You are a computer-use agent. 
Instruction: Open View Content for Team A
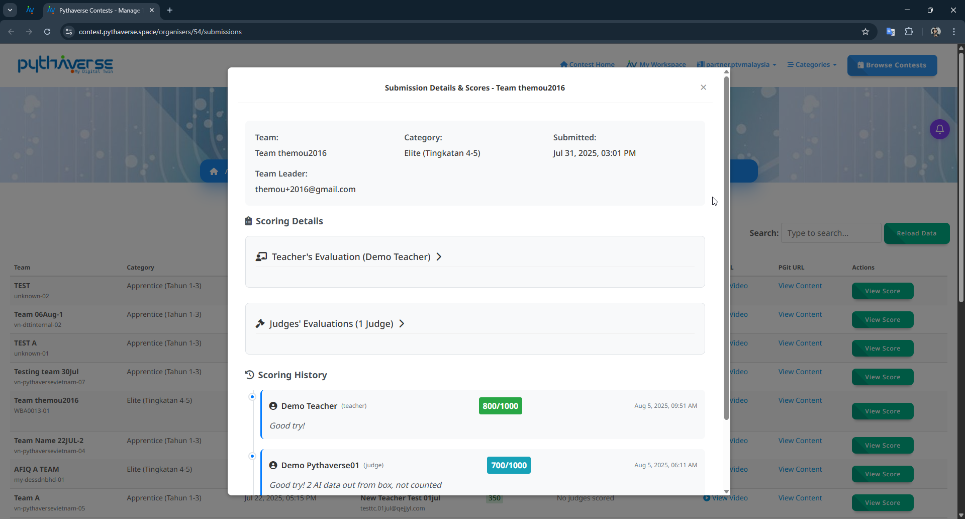pyautogui.click(x=800, y=498)
